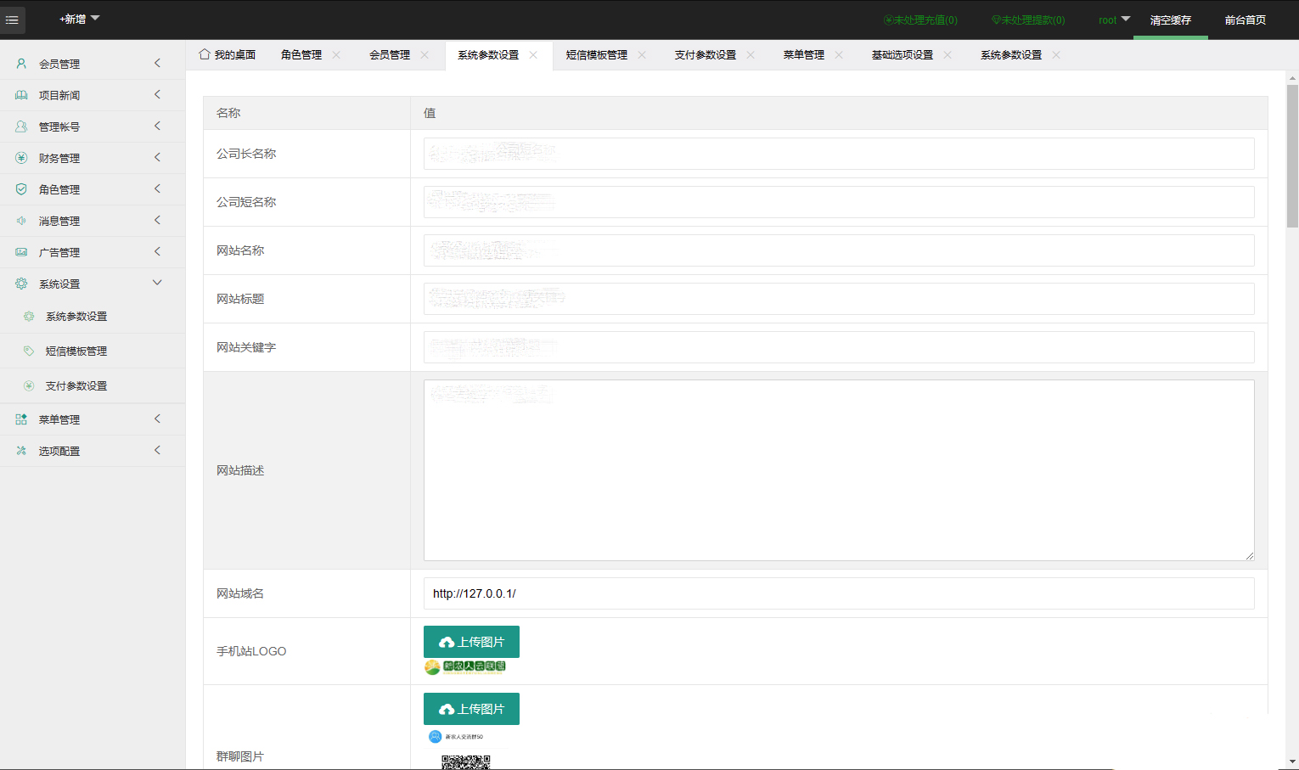Click the hamburger menu icon in top bar
The height and width of the screenshot is (770, 1299).
tap(12, 20)
